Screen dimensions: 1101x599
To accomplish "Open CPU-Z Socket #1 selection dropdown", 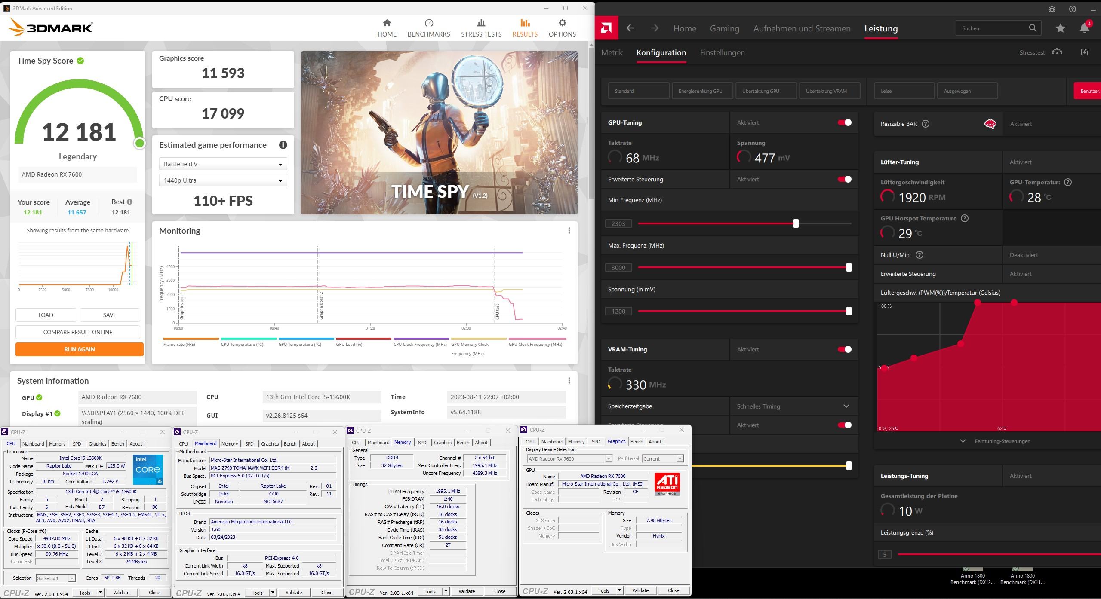I will coord(55,578).
